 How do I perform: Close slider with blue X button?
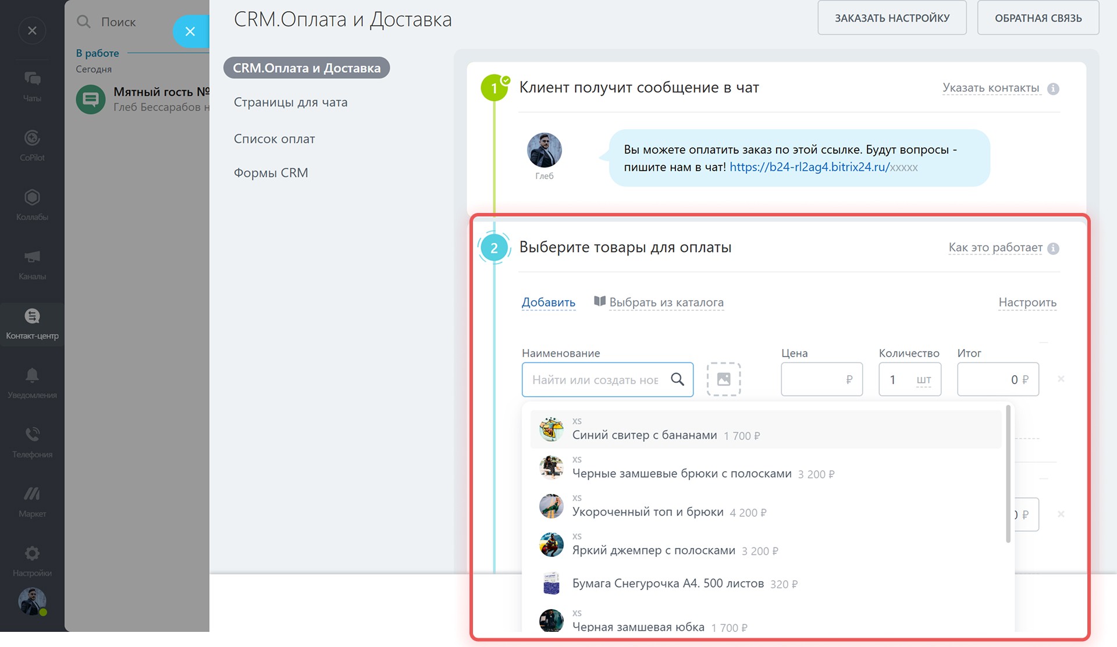(190, 31)
